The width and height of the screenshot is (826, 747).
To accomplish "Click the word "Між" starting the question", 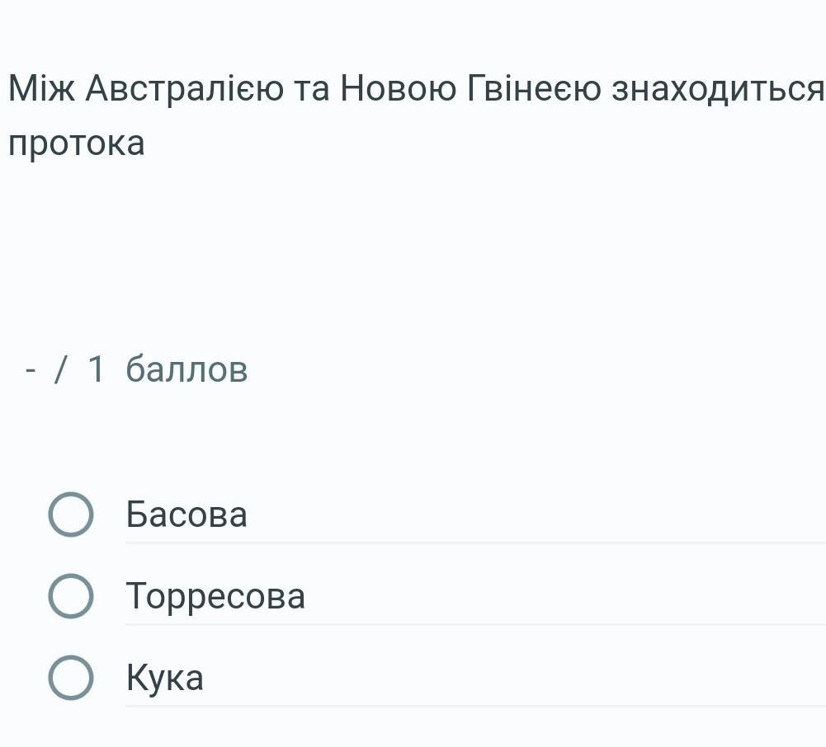I will click(41, 89).
